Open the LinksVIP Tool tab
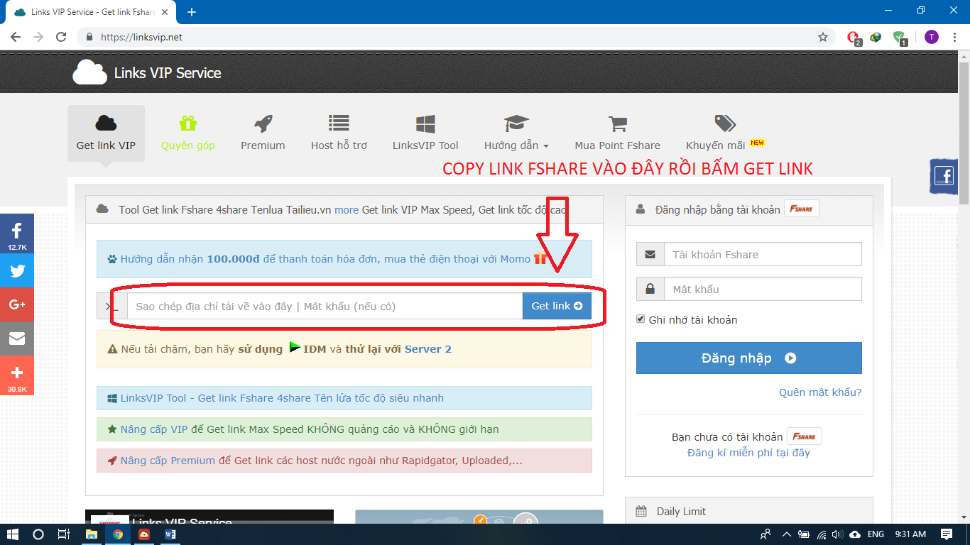 point(425,133)
